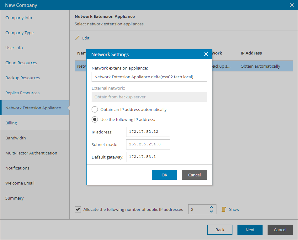The height and width of the screenshot is (240, 298).
Task: Close the Network Settings dialog
Action: tap(206, 54)
